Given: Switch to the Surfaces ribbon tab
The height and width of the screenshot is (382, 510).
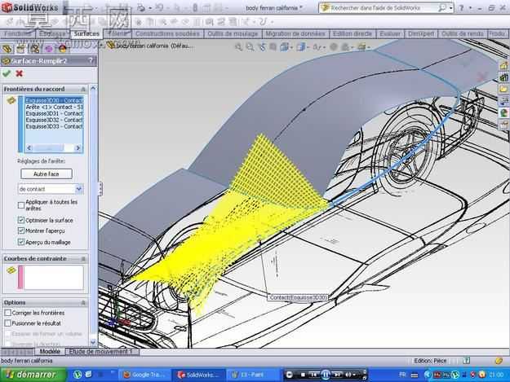Looking at the screenshot, I should click(86, 33).
